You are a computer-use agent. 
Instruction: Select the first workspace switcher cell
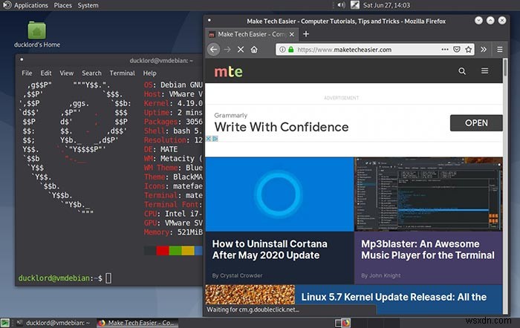pyautogui.click(x=342, y=323)
